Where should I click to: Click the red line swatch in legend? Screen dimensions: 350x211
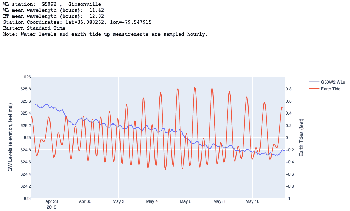click(313, 89)
